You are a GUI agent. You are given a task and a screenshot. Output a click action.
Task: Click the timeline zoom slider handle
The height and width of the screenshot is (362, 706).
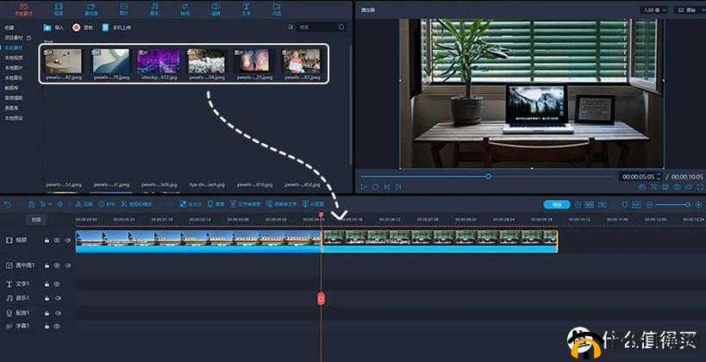coord(687,204)
